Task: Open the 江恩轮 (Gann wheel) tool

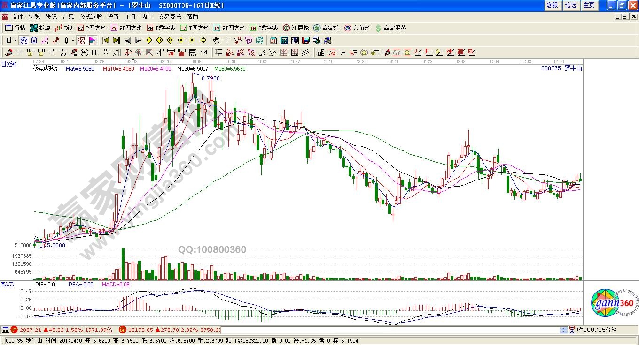Action: 296,28
